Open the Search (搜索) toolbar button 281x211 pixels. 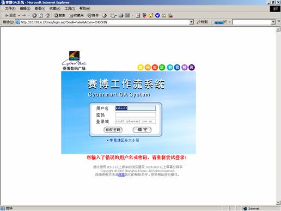(x=60, y=15)
